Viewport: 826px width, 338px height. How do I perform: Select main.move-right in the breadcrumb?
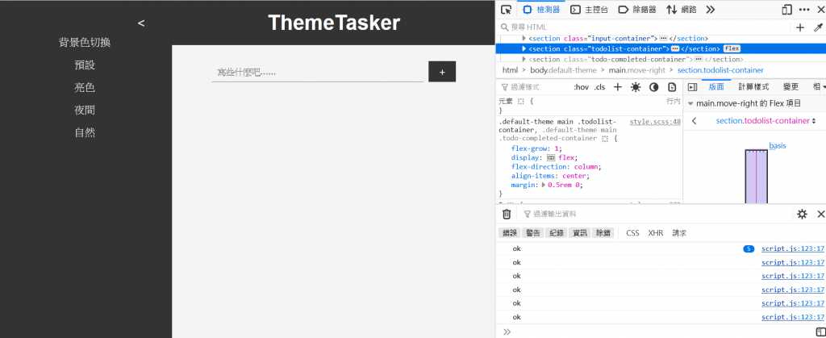click(x=637, y=70)
